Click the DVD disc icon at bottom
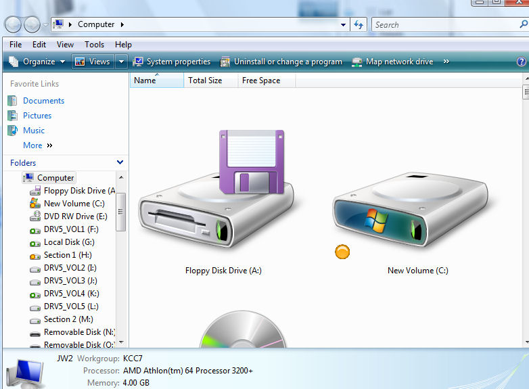The width and height of the screenshot is (529, 389). point(243,329)
